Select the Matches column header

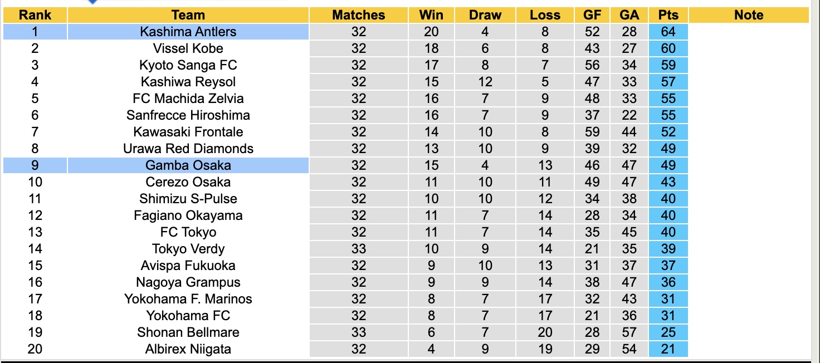pyautogui.click(x=359, y=15)
